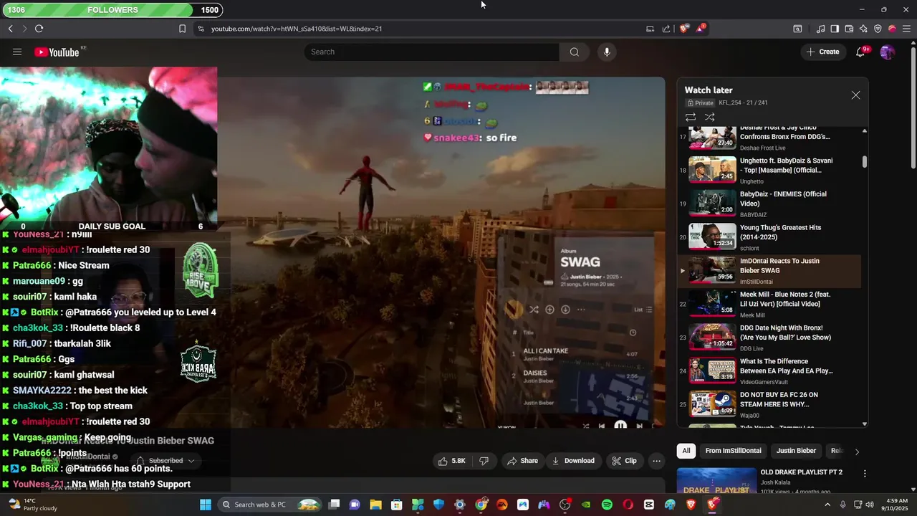The height and width of the screenshot is (516, 917).
Task: Select the From ImStillDontai chip
Action: click(733, 451)
